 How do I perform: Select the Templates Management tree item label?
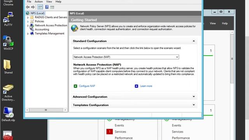pos(49,33)
